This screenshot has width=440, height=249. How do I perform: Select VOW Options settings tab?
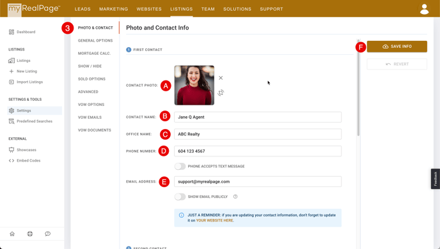point(91,105)
